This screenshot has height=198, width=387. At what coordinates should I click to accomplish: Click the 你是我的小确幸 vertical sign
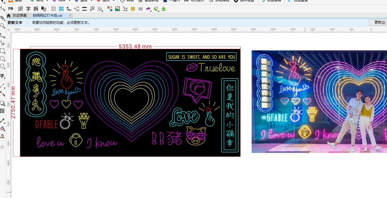pos(230,115)
